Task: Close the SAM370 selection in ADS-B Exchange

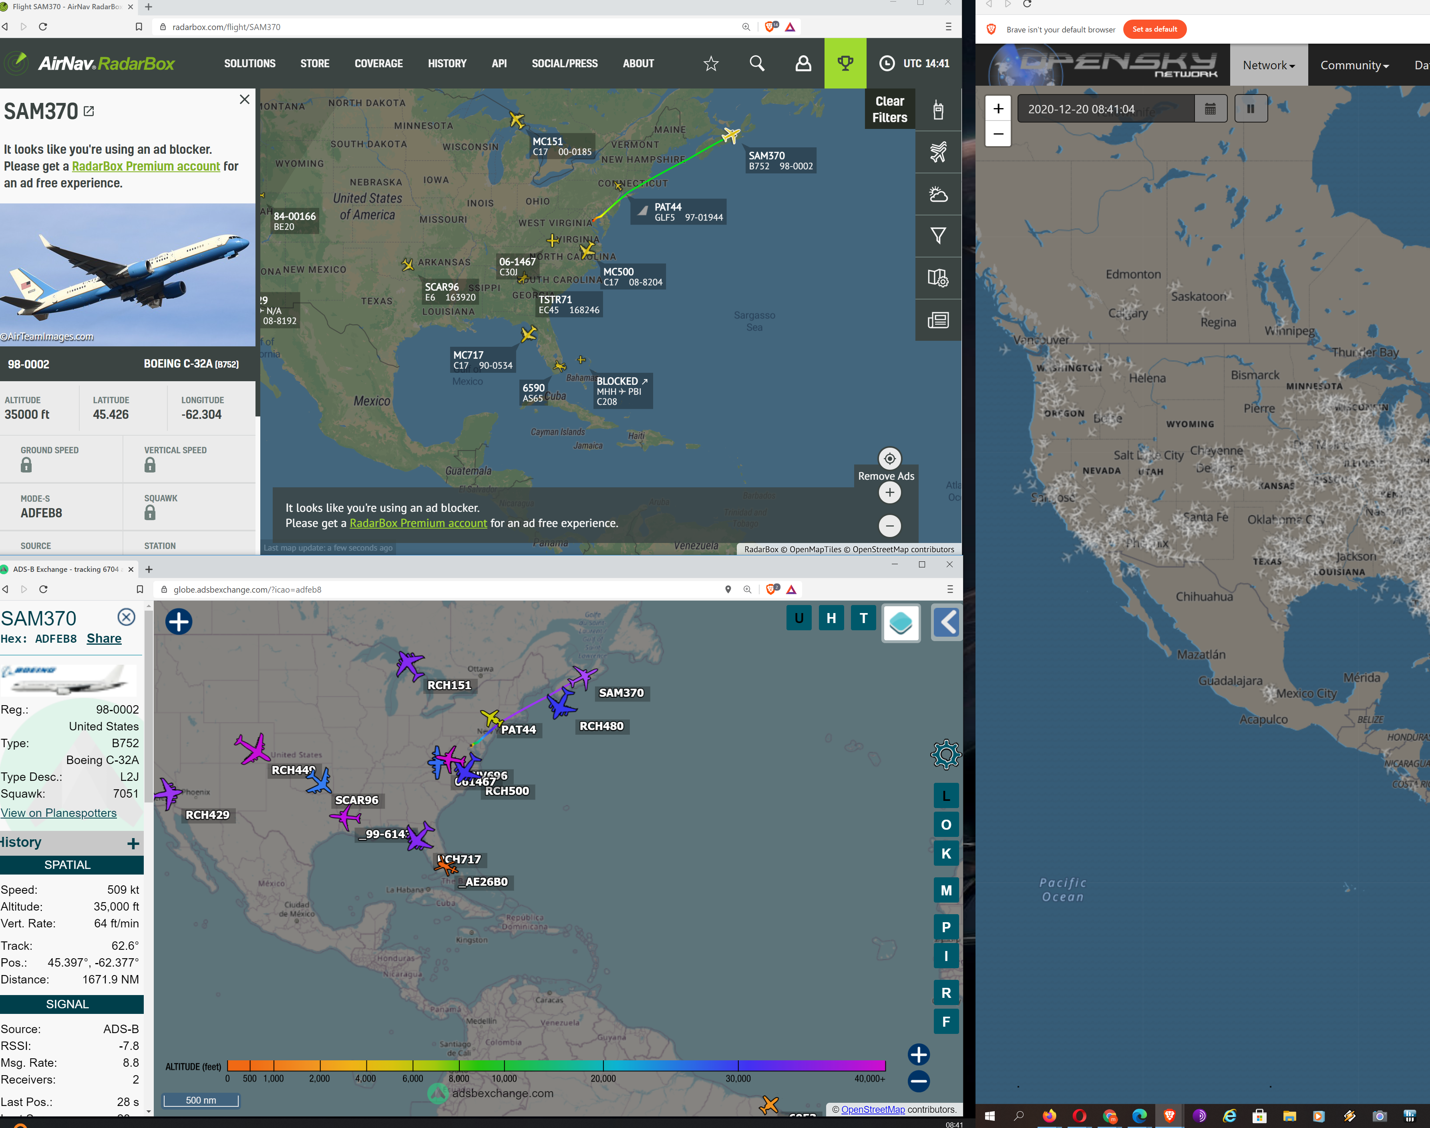Action: [126, 617]
